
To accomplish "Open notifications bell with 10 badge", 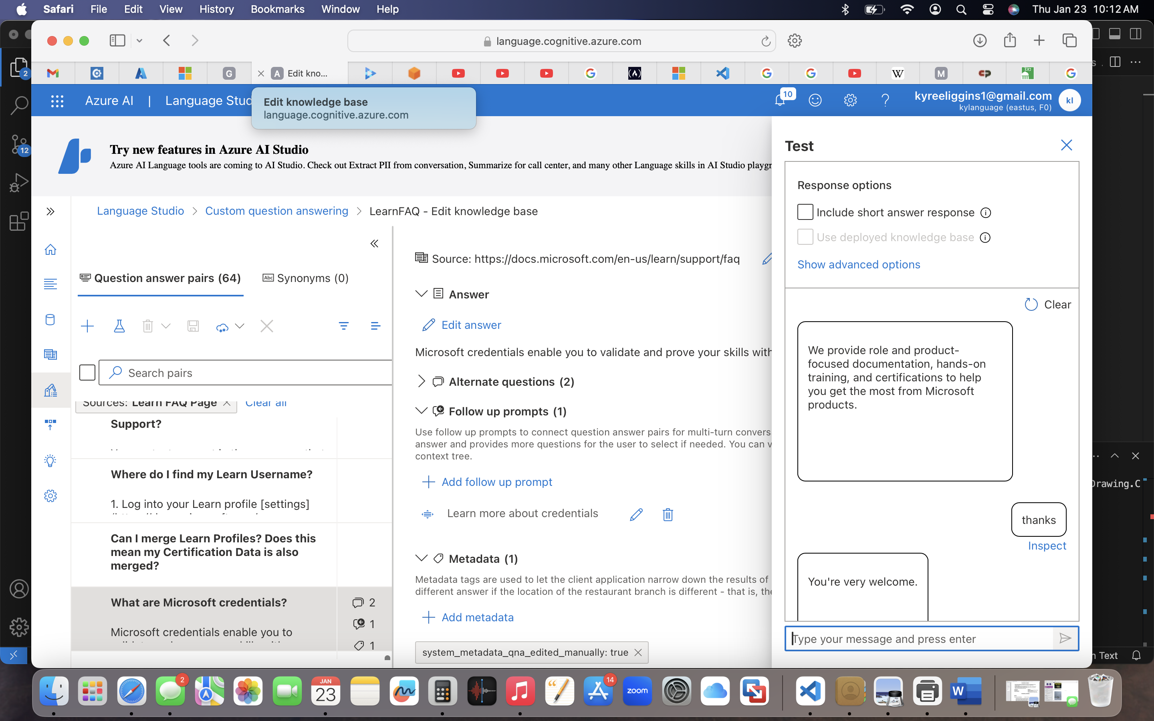I will point(780,100).
